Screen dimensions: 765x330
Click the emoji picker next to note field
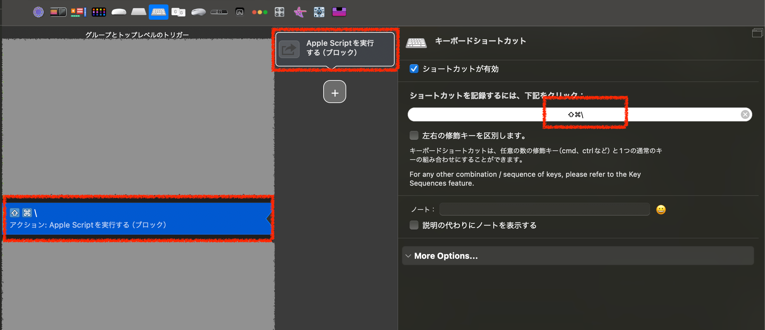661,210
